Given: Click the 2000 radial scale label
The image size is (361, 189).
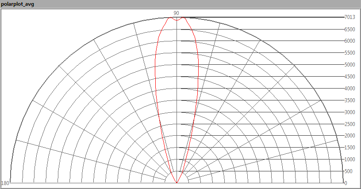Looking at the screenshot, I should 349,136.
